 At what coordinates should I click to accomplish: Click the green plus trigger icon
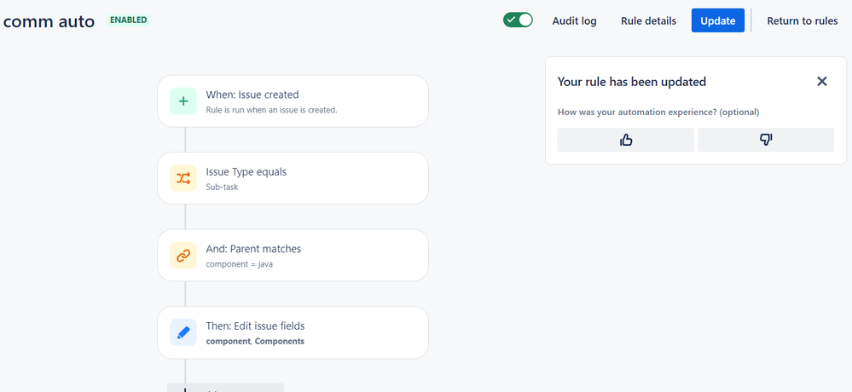pyautogui.click(x=183, y=101)
